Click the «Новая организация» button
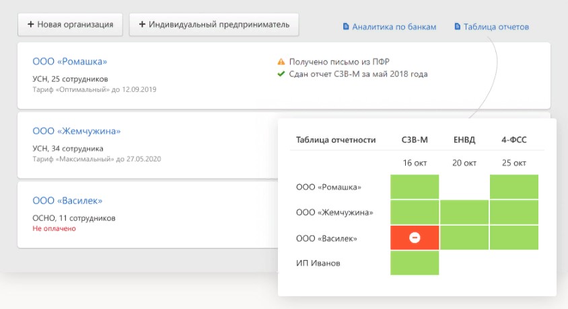The width and height of the screenshot is (568, 309). [x=70, y=25]
